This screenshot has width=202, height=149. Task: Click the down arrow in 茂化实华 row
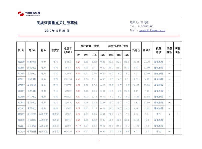tap(169, 114)
